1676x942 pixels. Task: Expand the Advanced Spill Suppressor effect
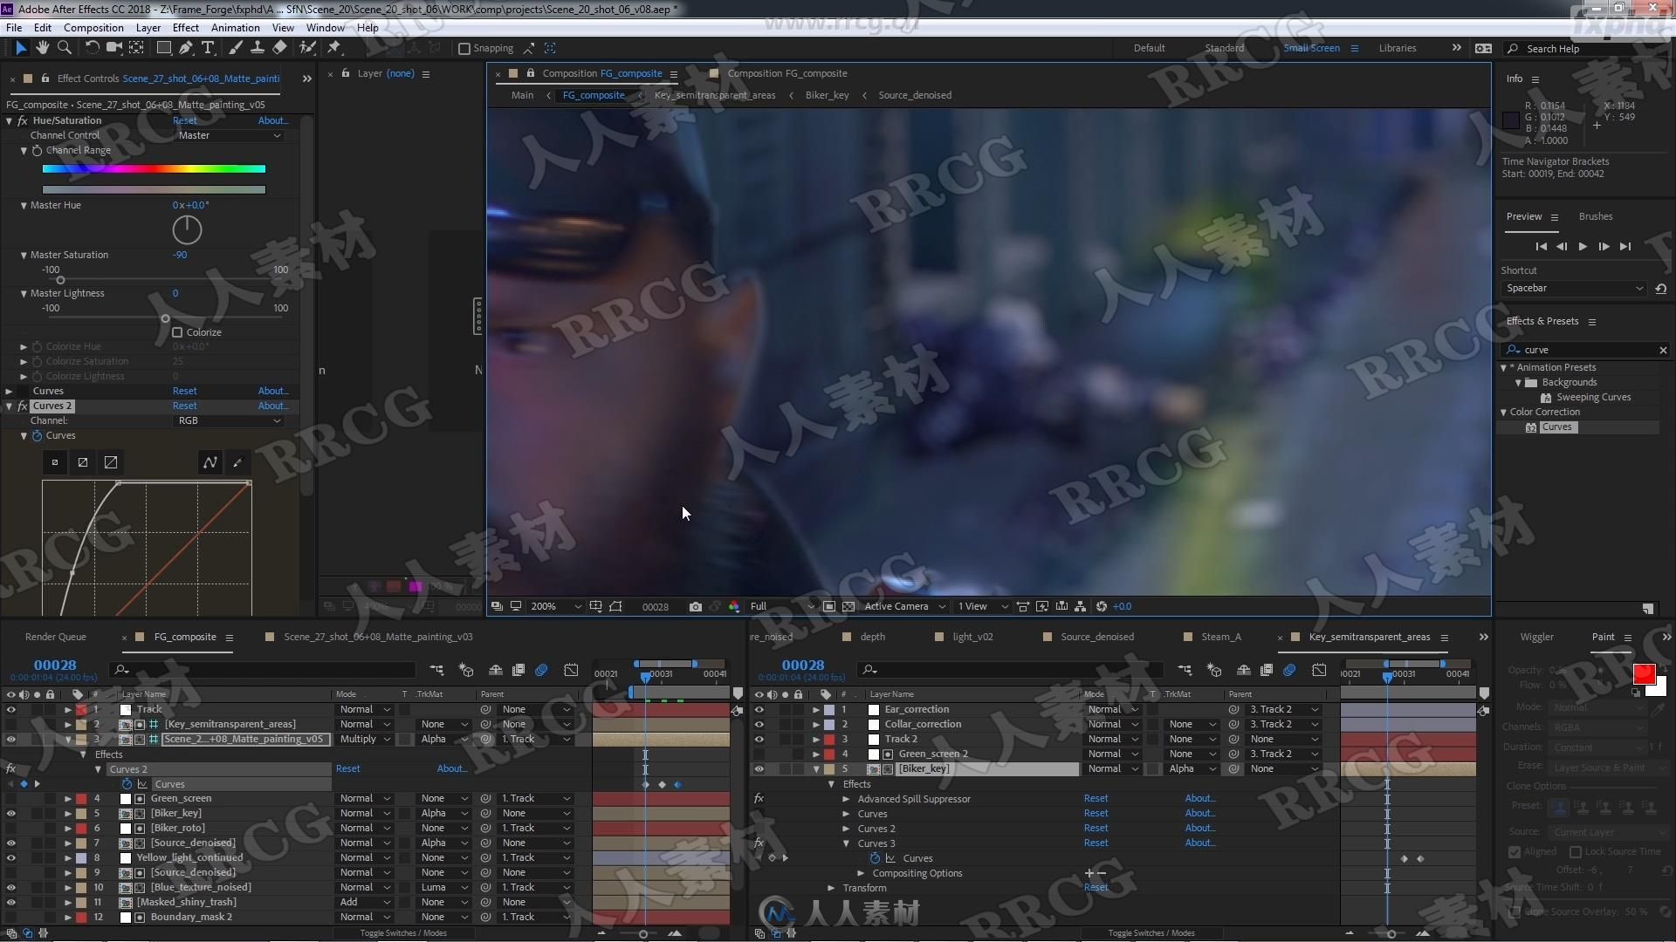click(846, 799)
